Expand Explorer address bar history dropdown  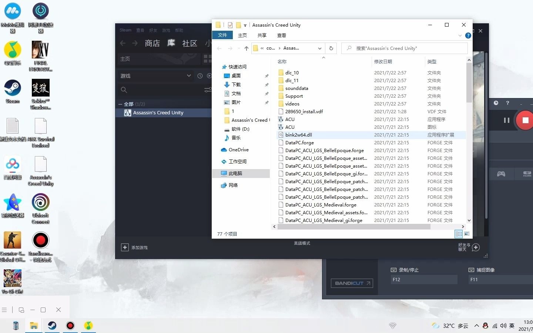319,48
